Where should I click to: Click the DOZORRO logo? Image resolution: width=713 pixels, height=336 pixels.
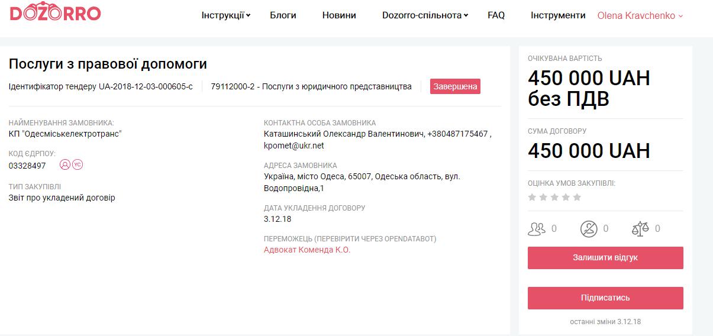coord(55,13)
